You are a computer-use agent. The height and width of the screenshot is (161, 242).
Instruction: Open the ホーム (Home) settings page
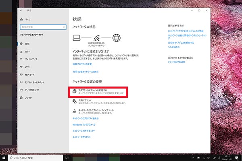25,19
